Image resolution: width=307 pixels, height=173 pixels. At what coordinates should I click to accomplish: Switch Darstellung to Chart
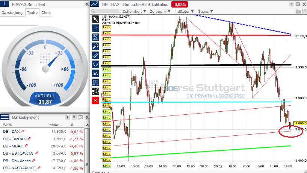(46, 12)
